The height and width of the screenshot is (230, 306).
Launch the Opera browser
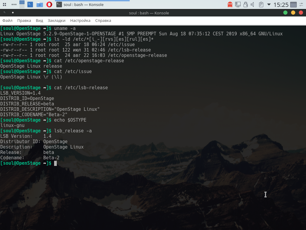[x=49, y=4]
